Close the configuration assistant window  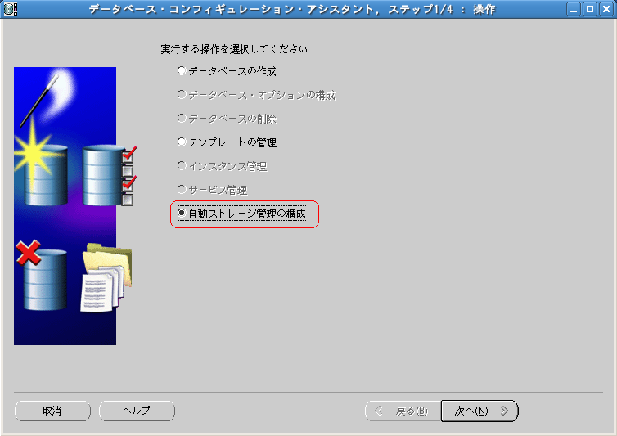606,9
